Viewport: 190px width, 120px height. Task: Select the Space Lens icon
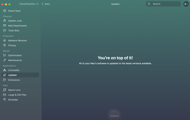pos(4,90)
